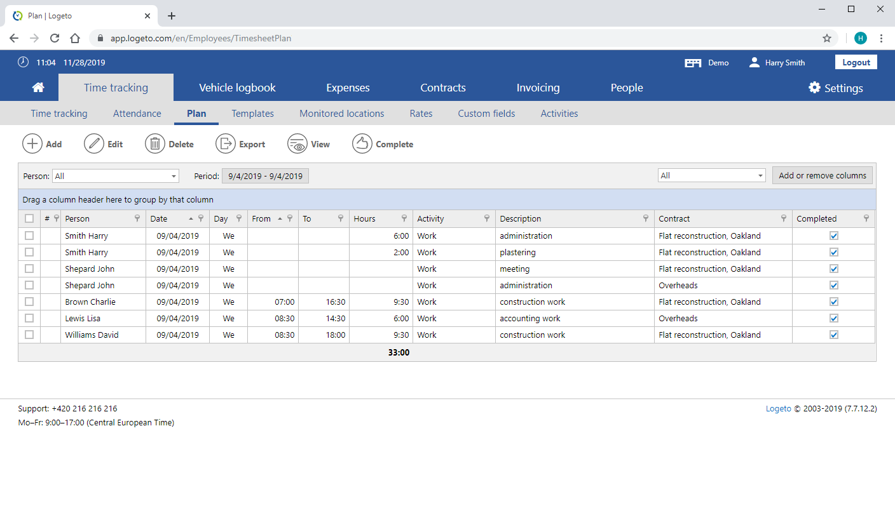
Task: Switch to the Custom fields sub-tab
Action: point(486,114)
